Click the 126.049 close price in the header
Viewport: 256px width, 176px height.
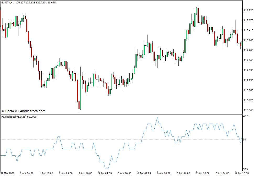click(x=51, y=2)
